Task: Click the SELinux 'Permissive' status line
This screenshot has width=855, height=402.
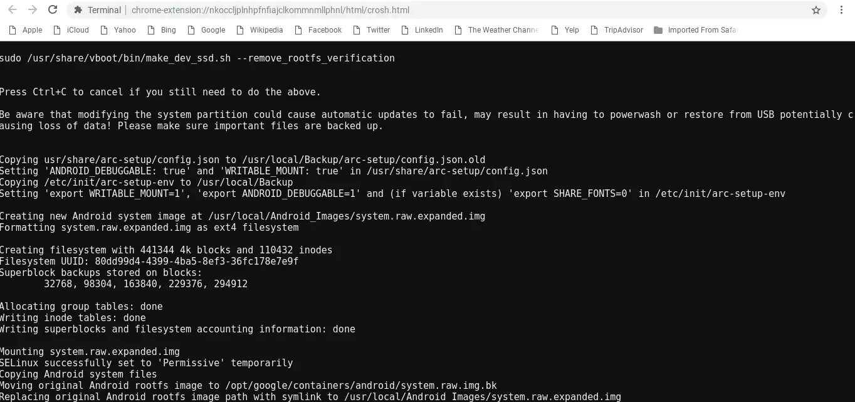Action: [x=146, y=362]
